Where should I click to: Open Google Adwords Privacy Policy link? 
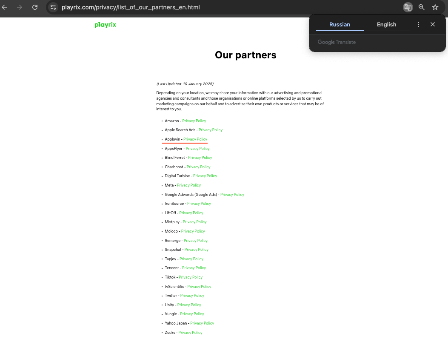(x=232, y=195)
